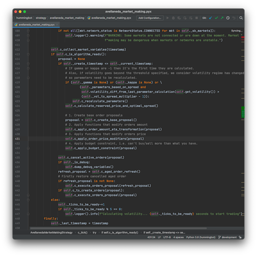The height and width of the screenshot is (256, 257).
Task: Open the development git branch selector
Action: coord(228,237)
